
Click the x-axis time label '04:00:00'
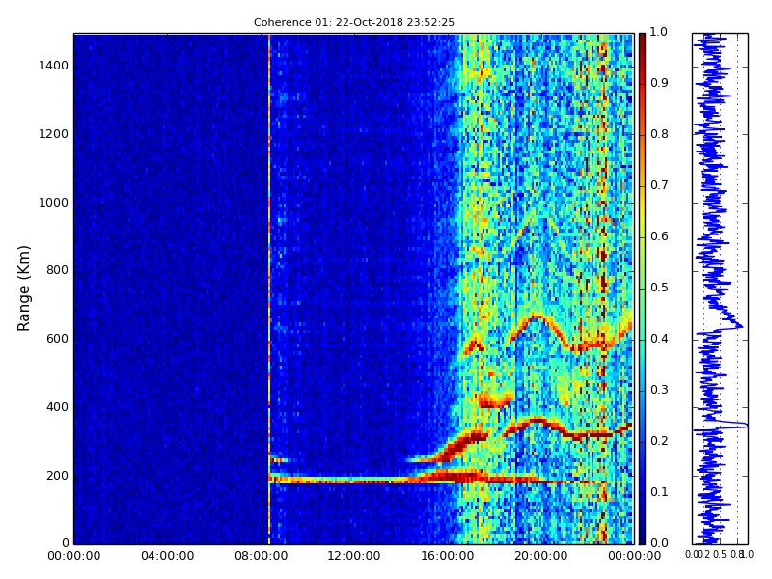[167, 556]
